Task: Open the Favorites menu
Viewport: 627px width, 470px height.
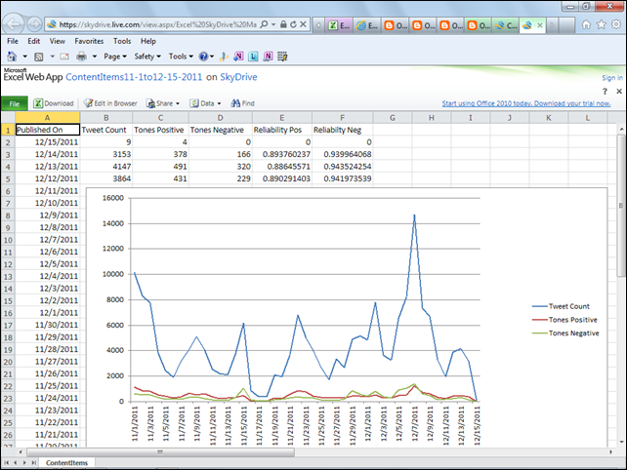Action: [x=89, y=41]
